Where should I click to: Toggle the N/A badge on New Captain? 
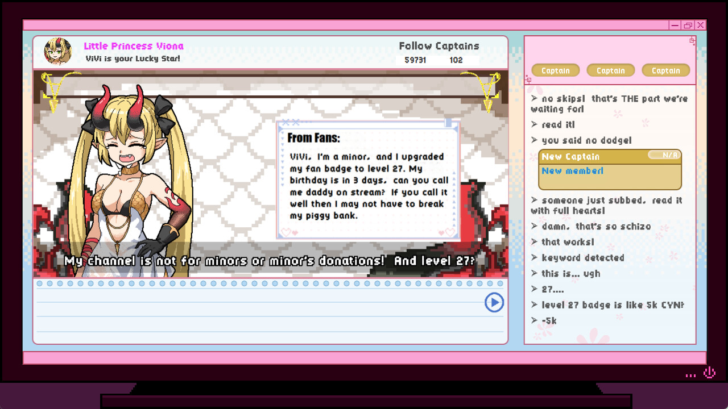(x=664, y=156)
